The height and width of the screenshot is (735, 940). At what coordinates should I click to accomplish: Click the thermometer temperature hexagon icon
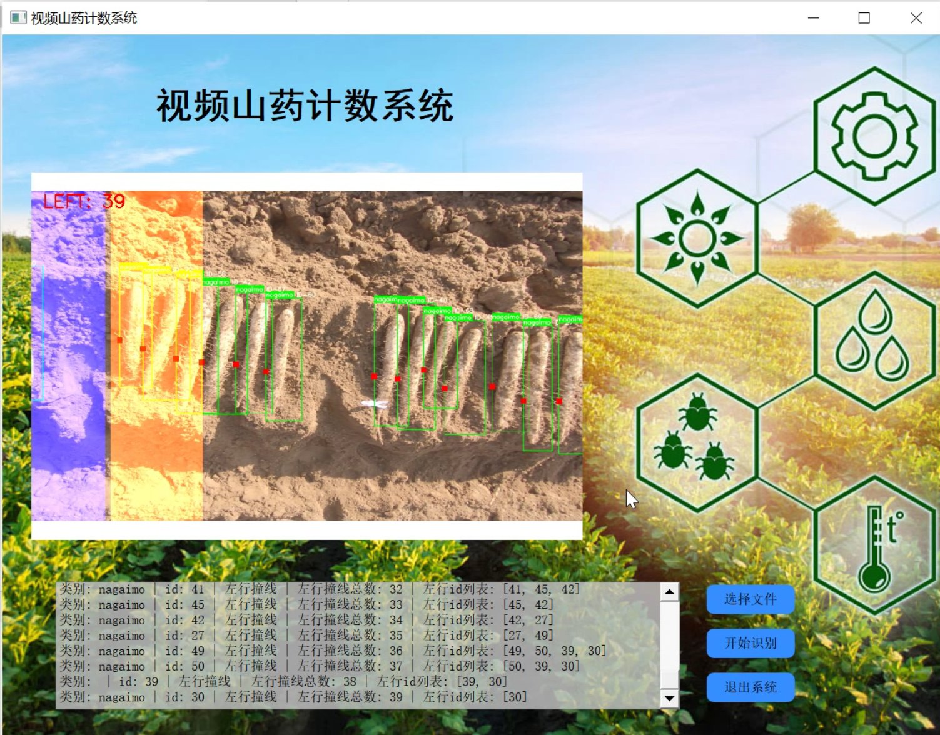pyautogui.click(x=874, y=545)
